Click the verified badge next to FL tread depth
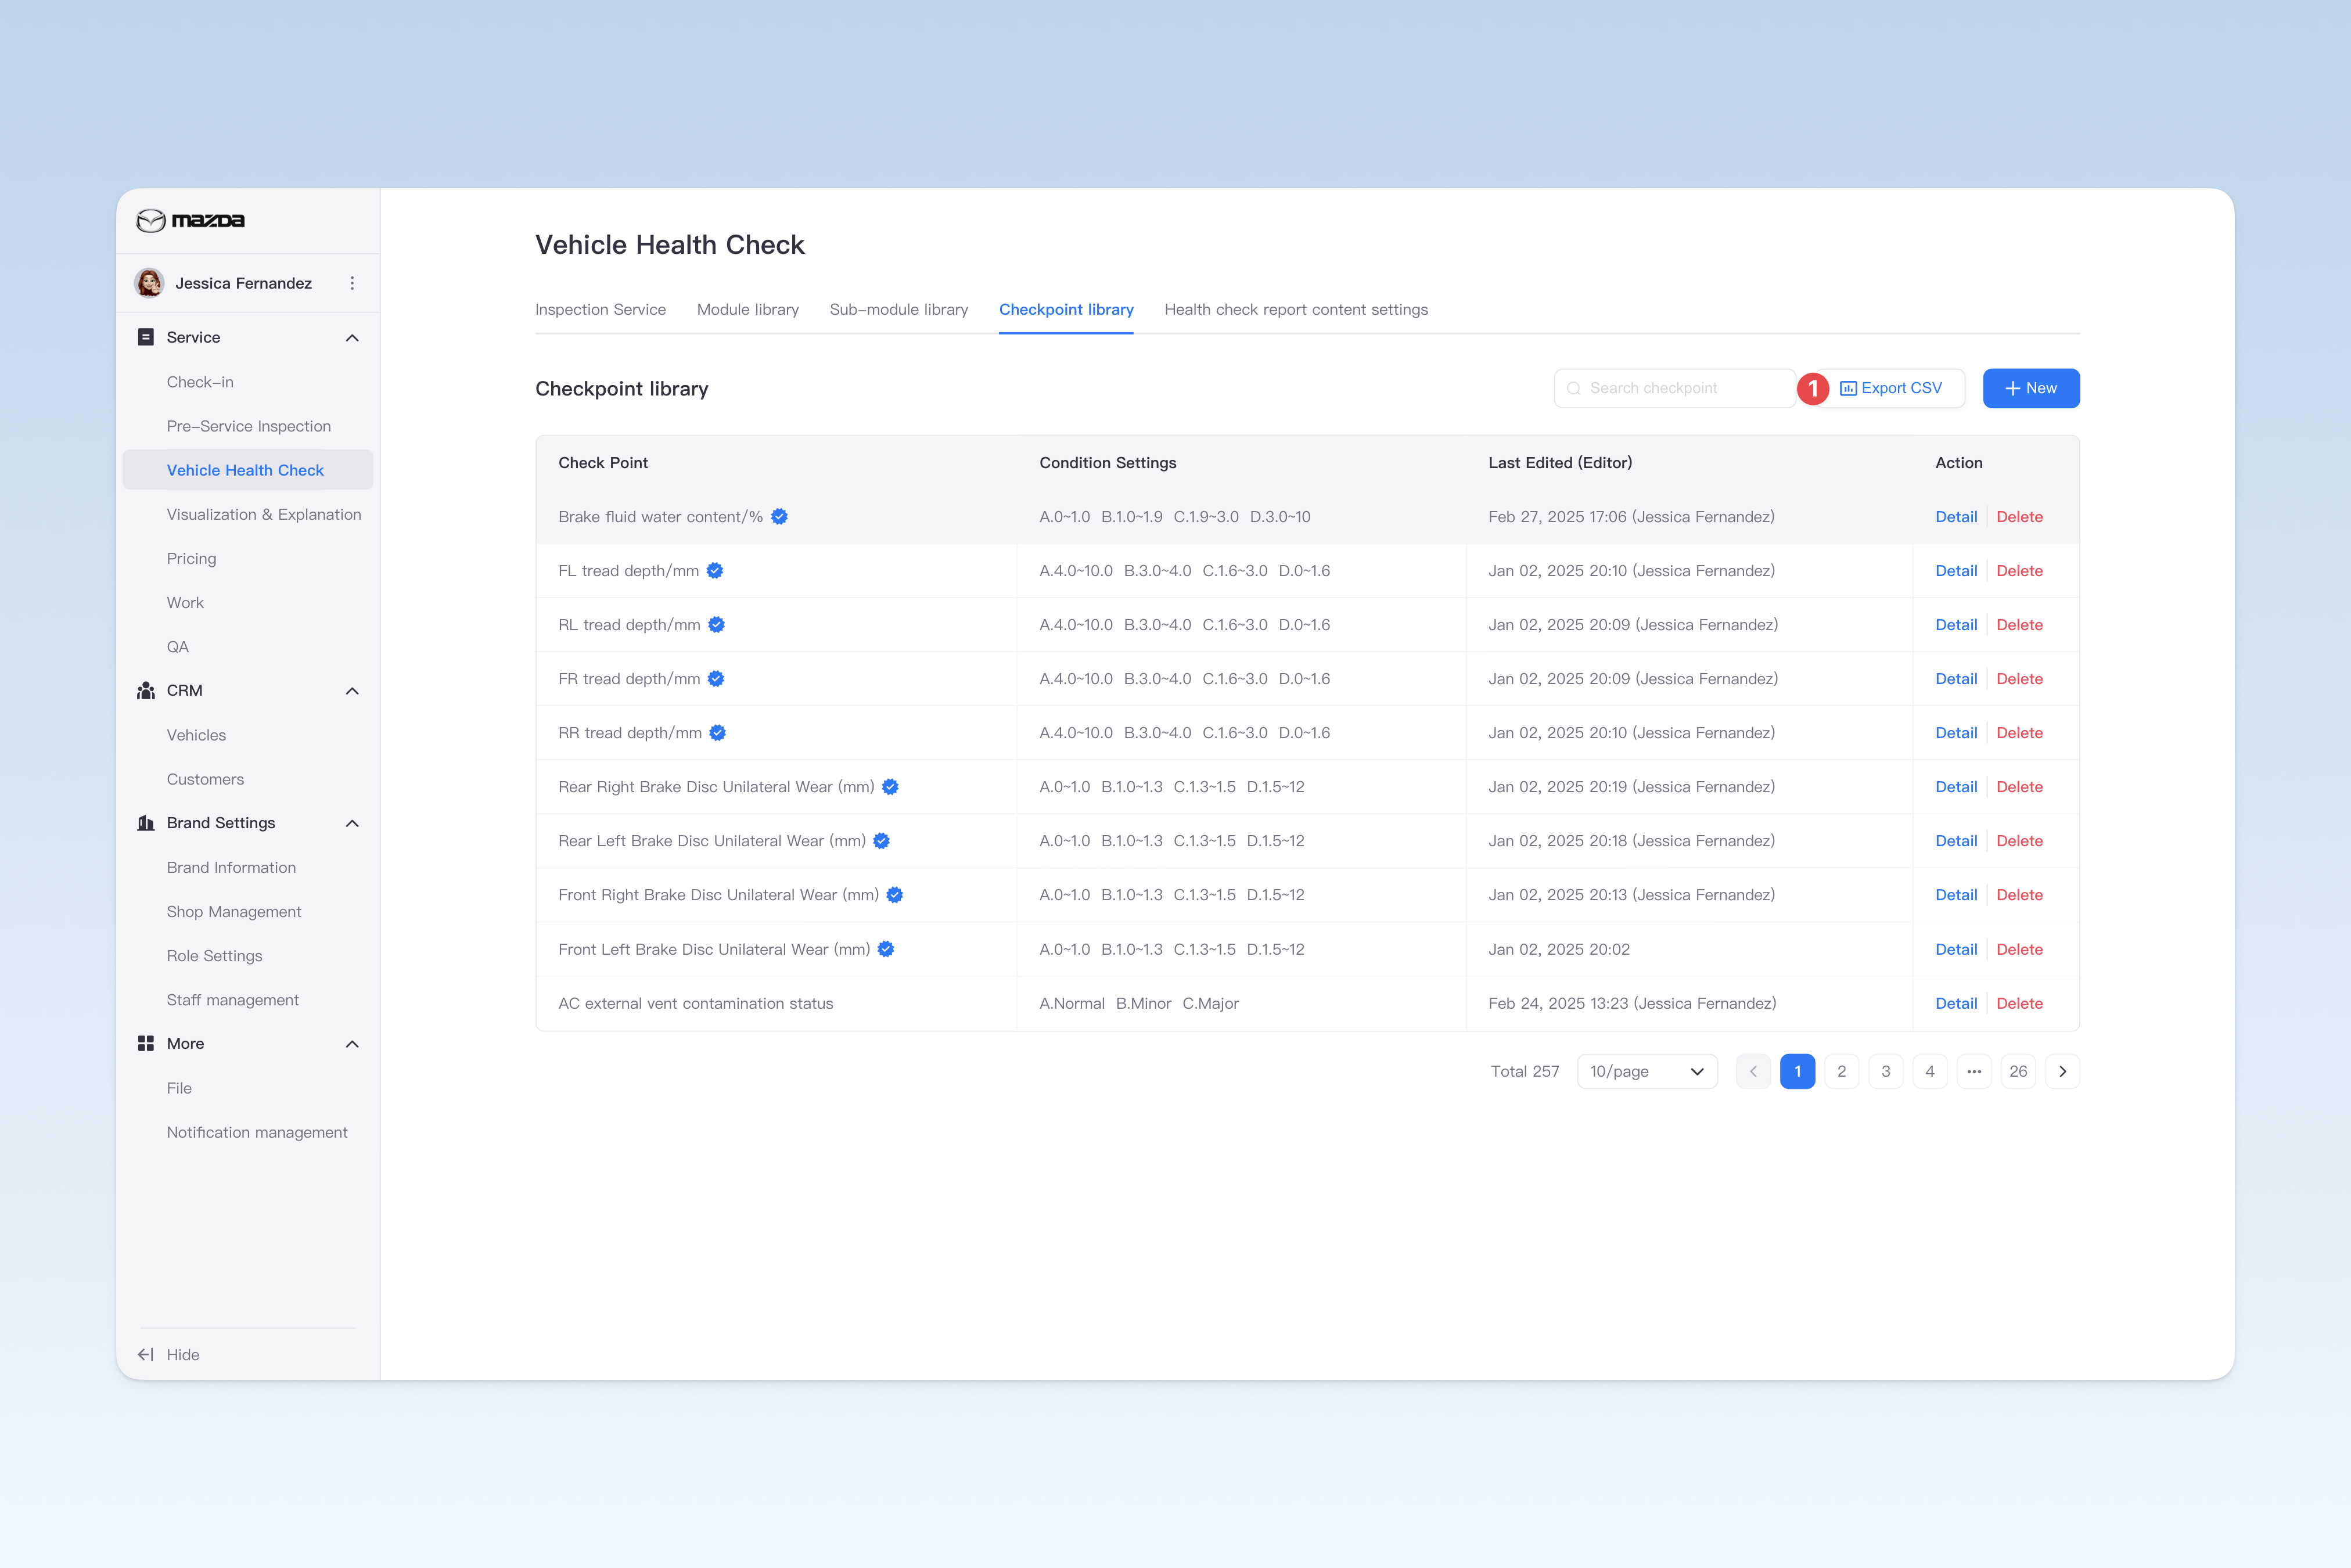The height and width of the screenshot is (1568, 2351). 715,570
